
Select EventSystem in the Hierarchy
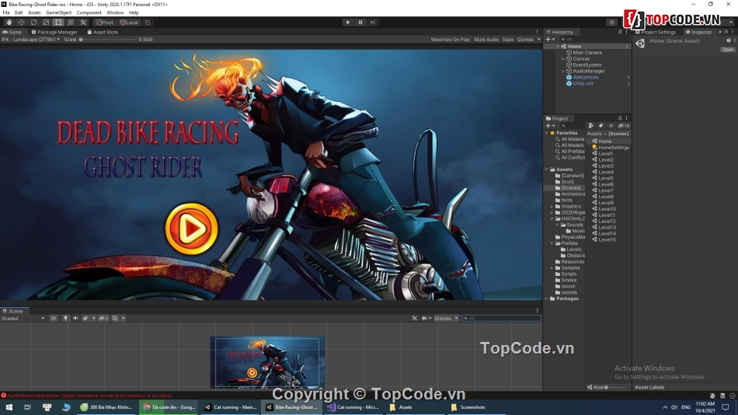point(587,65)
